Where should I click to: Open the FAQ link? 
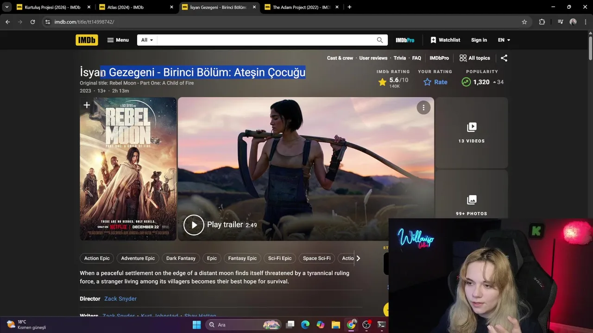tap(416, 58)
